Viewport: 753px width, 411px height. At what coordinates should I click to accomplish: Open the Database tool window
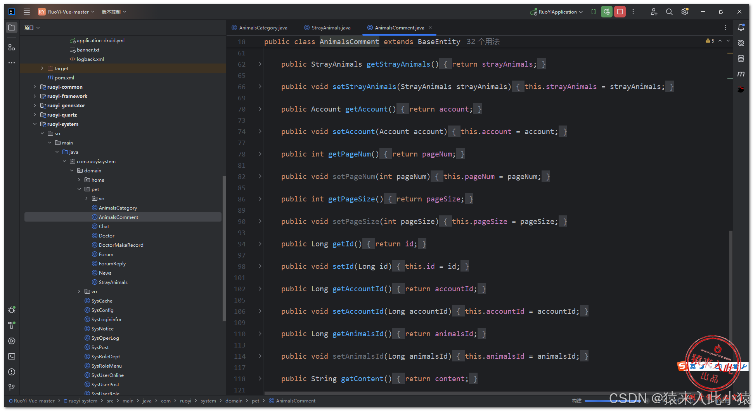[741, 58]
